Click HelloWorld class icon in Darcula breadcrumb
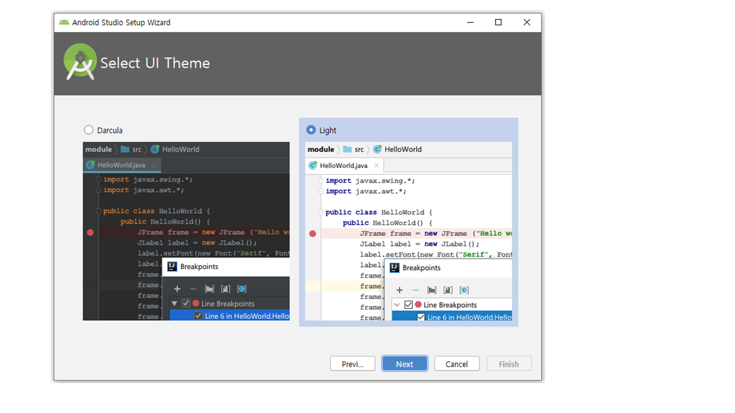Viewport: 735px width, 413px height. coord(155,149)
